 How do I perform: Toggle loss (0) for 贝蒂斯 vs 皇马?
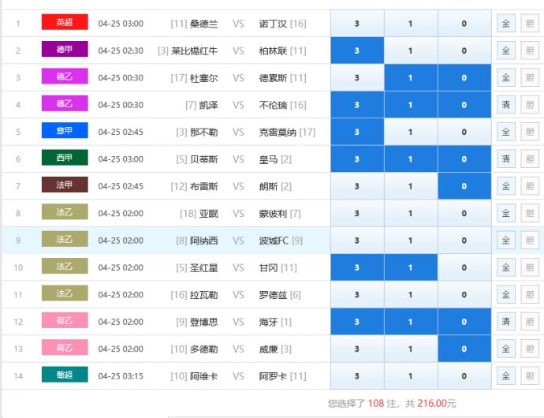pos(464,159)
